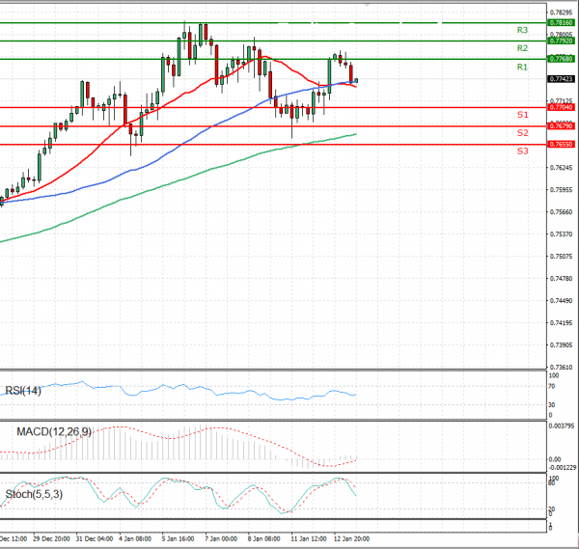Click the 7 Jan 00:00 time label
The image size is (579, 549).
(221, 539)
